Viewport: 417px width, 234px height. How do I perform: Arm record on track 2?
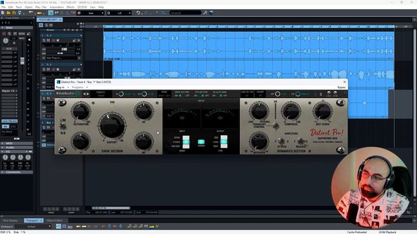[x=53, y=70]
